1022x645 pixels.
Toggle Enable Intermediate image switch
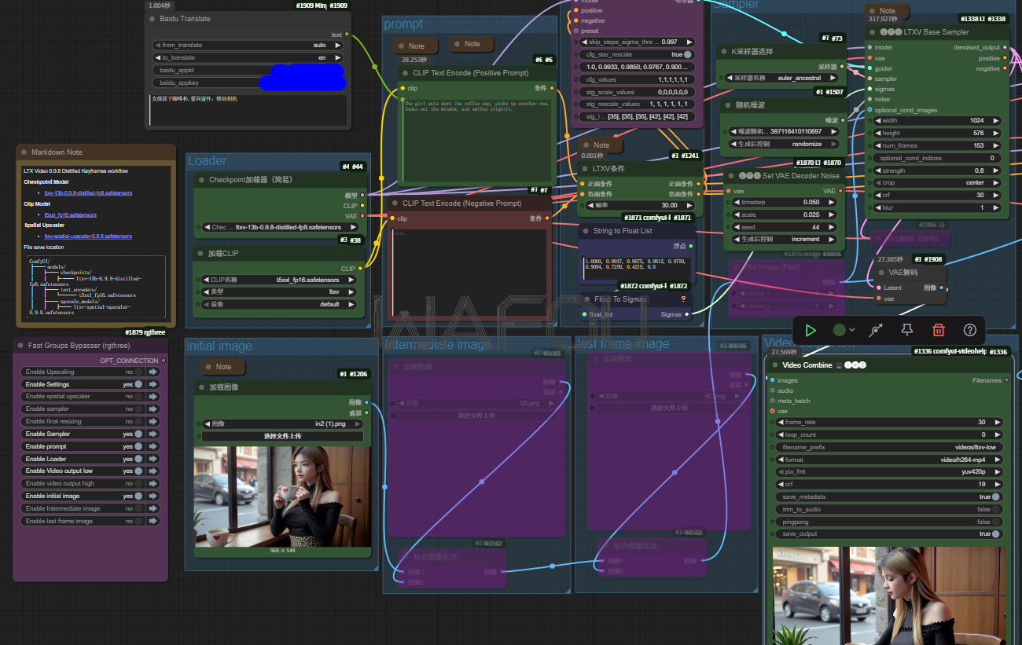[138, 508]
